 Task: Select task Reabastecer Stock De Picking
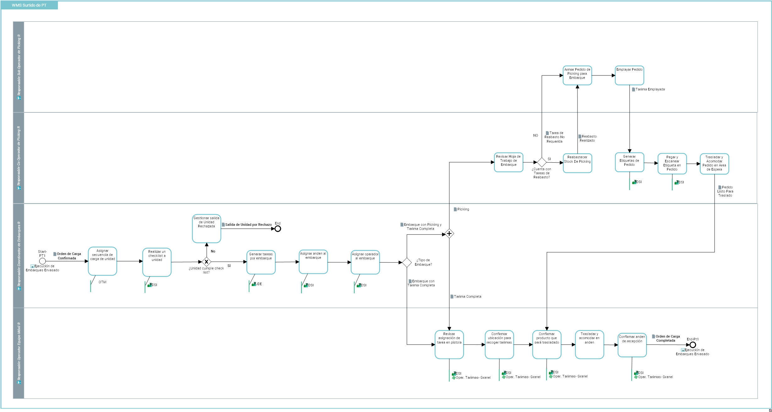tap(578, 163)
